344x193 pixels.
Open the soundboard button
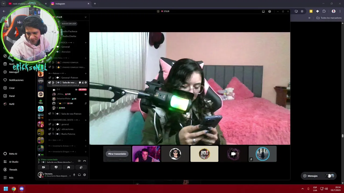81,167
